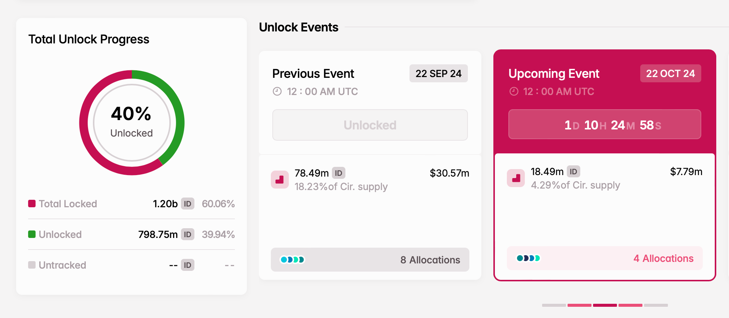Click the ID badge next to 78.49m

[339, 173]
